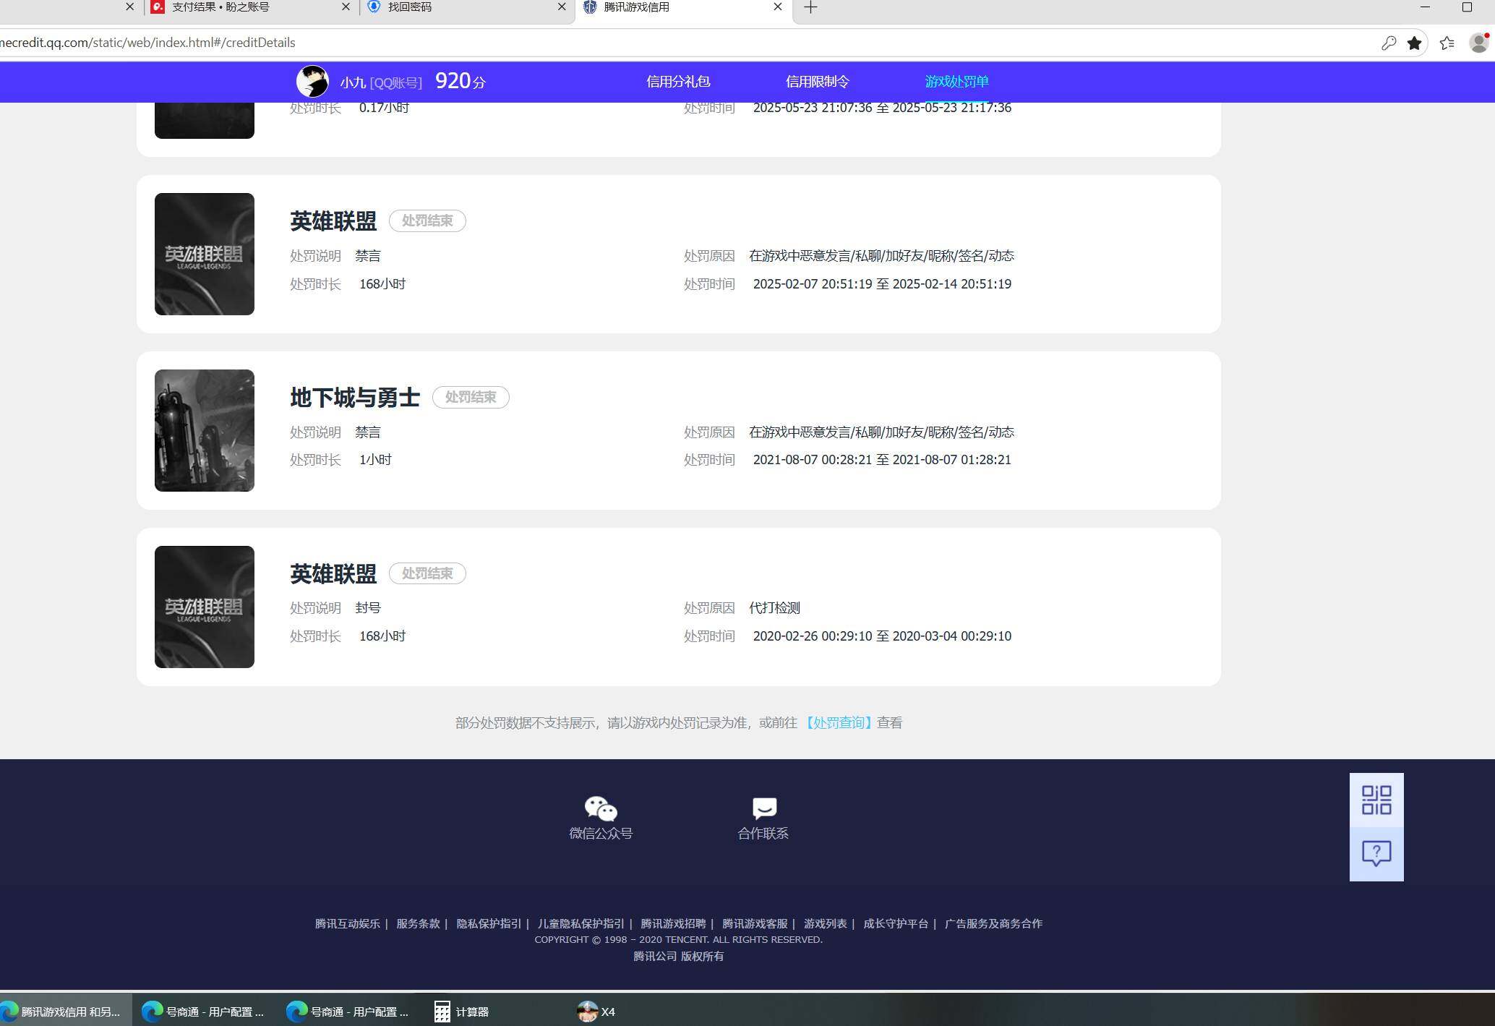1495x1026 pixels.
Task: Open the 腾讯互动娱乐 footer link
Action: click(x=348, y=923)
